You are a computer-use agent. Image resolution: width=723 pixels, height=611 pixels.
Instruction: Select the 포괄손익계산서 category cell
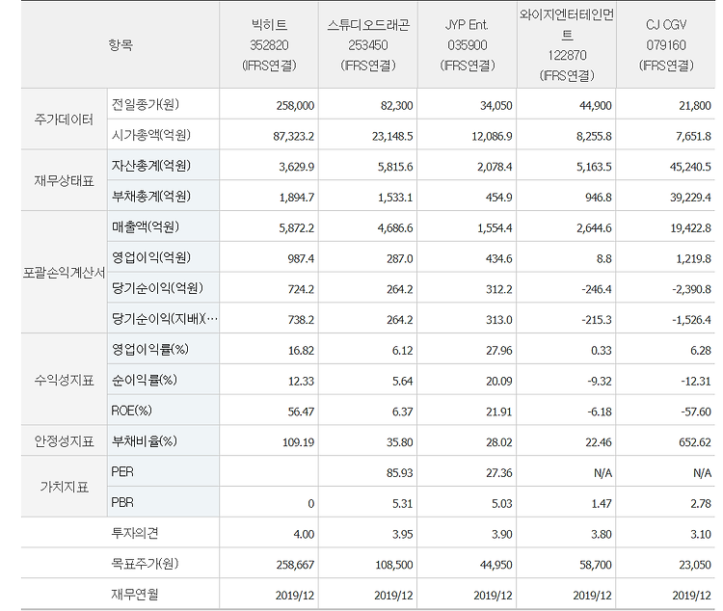(x=64, y=273)
